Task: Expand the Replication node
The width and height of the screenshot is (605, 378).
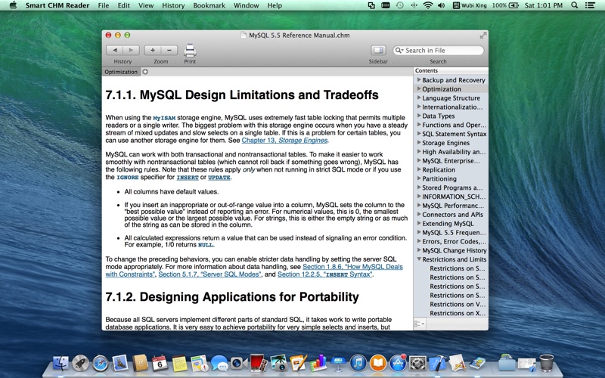Action: (x=419, y=169)
